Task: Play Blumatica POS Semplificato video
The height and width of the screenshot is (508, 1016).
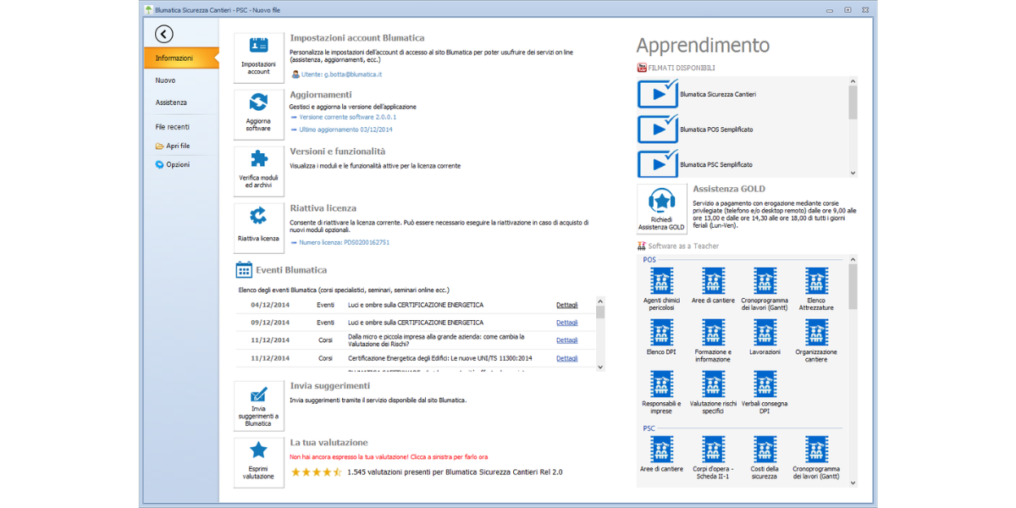Action: tap(658, 130)
